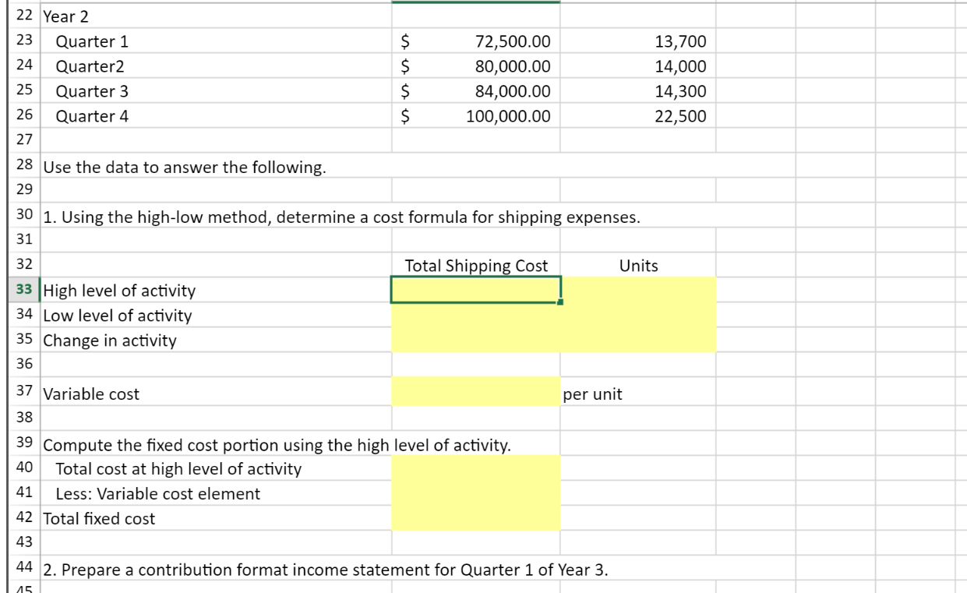Click the yellow Total fixed cost cell
The width and height of the screenshot is (967, 593).
[x=475, y=520]
